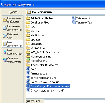The width and height of the screenshot is (105, 103).
Task: Select document От дубно до Ростова А. Исаев
Action: (48, 86)
